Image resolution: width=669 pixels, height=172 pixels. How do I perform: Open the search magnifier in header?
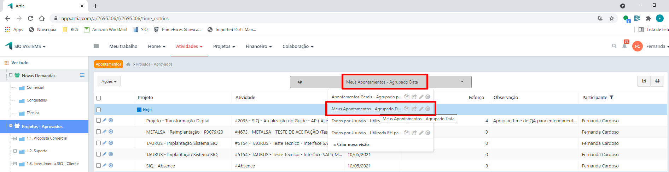(x=614, y=46)
